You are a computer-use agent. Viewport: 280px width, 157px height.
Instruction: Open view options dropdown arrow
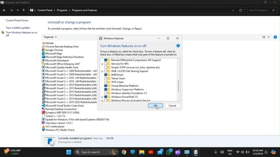(269, 37)
